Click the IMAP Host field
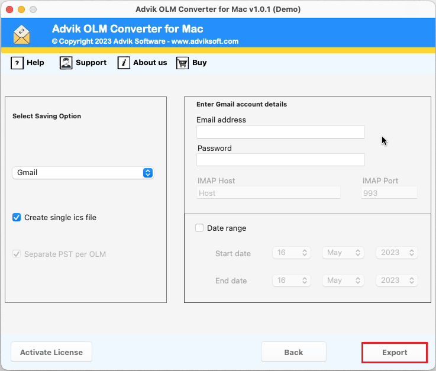 point(269,193)
